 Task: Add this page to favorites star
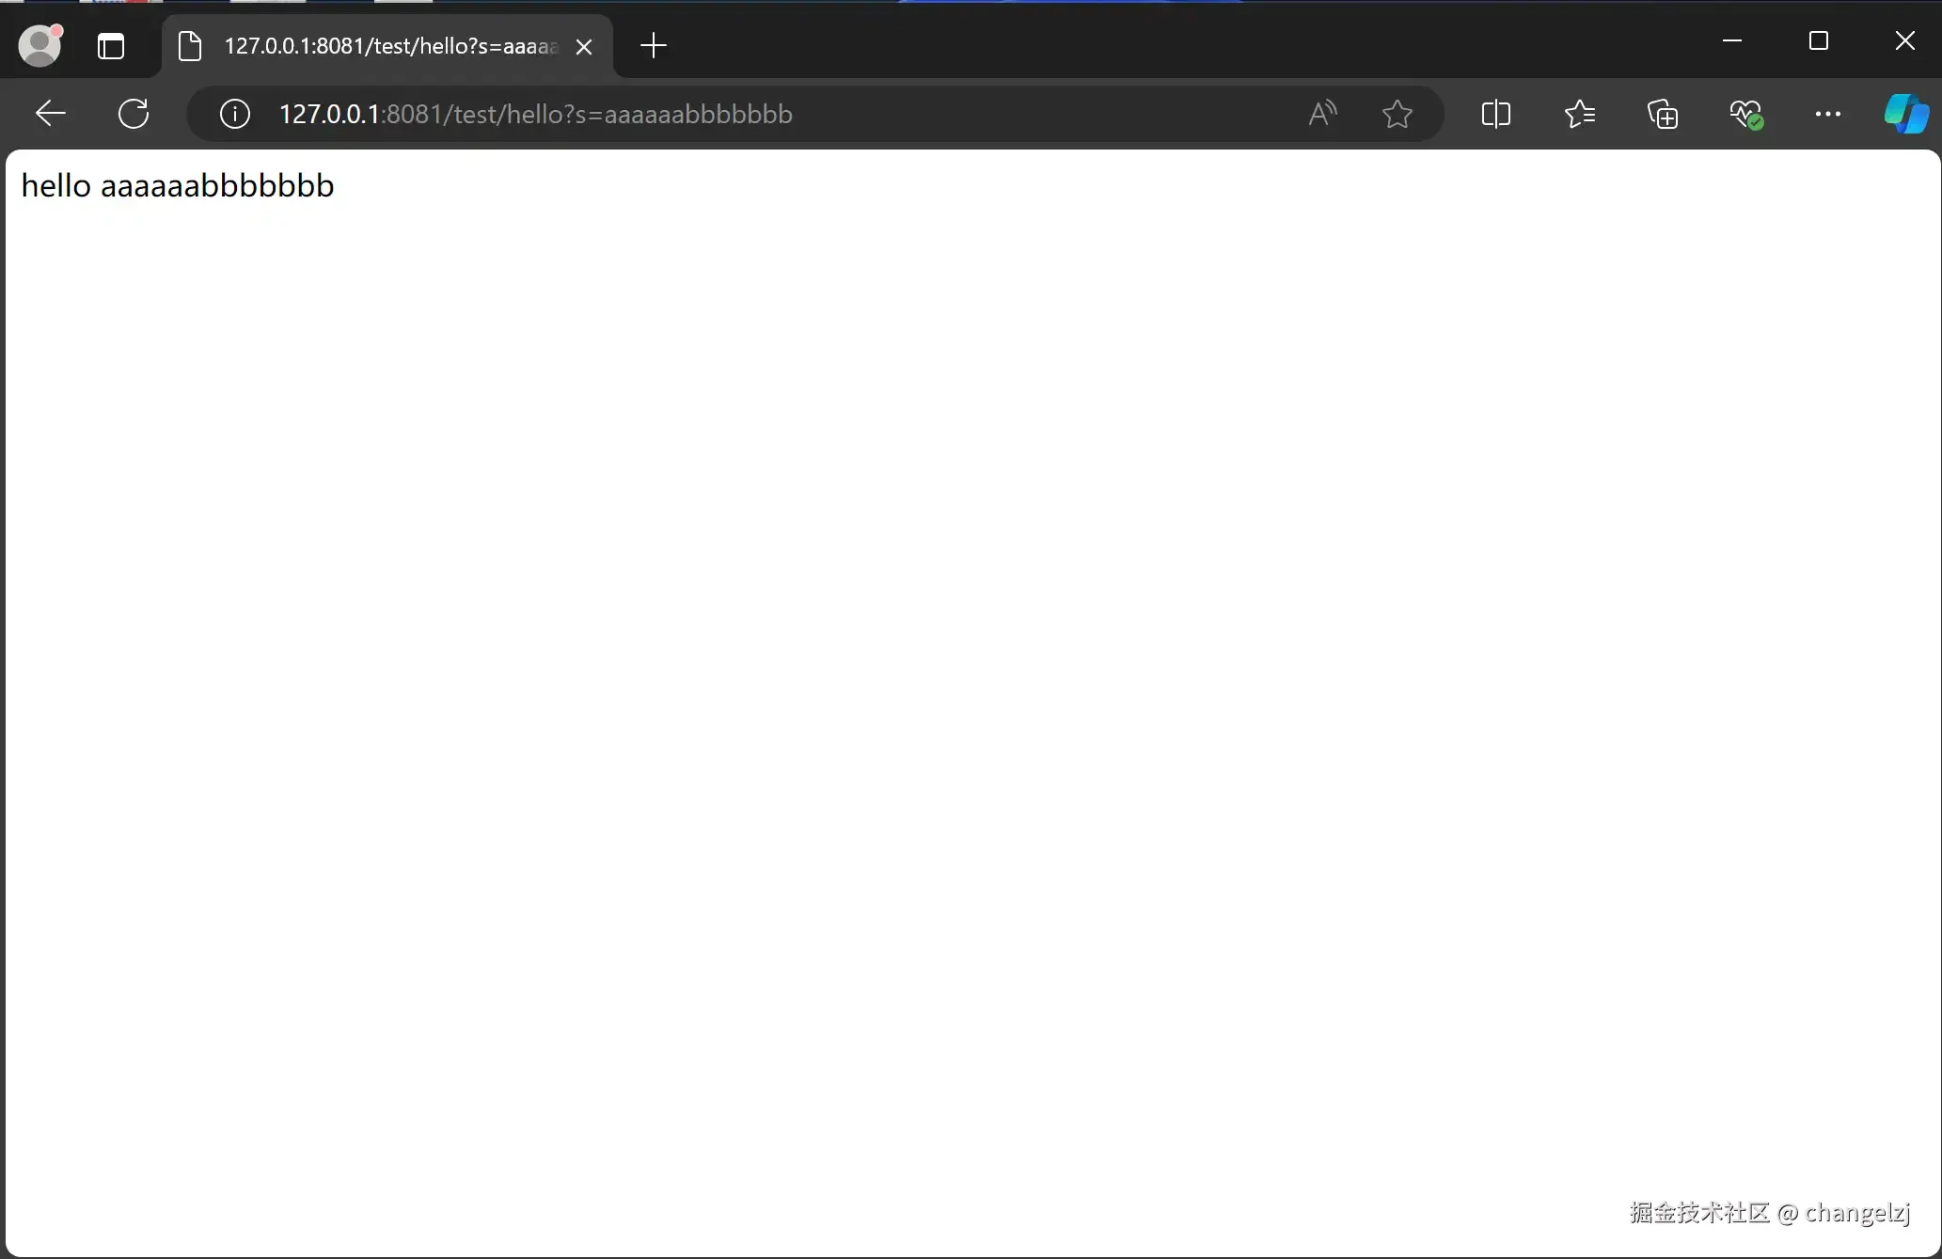(x=1397, y=114)
